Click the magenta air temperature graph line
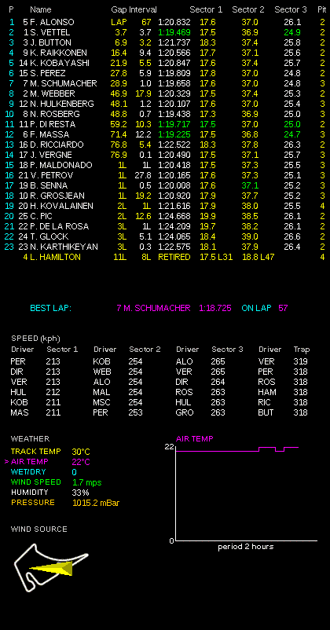This screenshot has width=330, height=630. click(x=237, y=449)
